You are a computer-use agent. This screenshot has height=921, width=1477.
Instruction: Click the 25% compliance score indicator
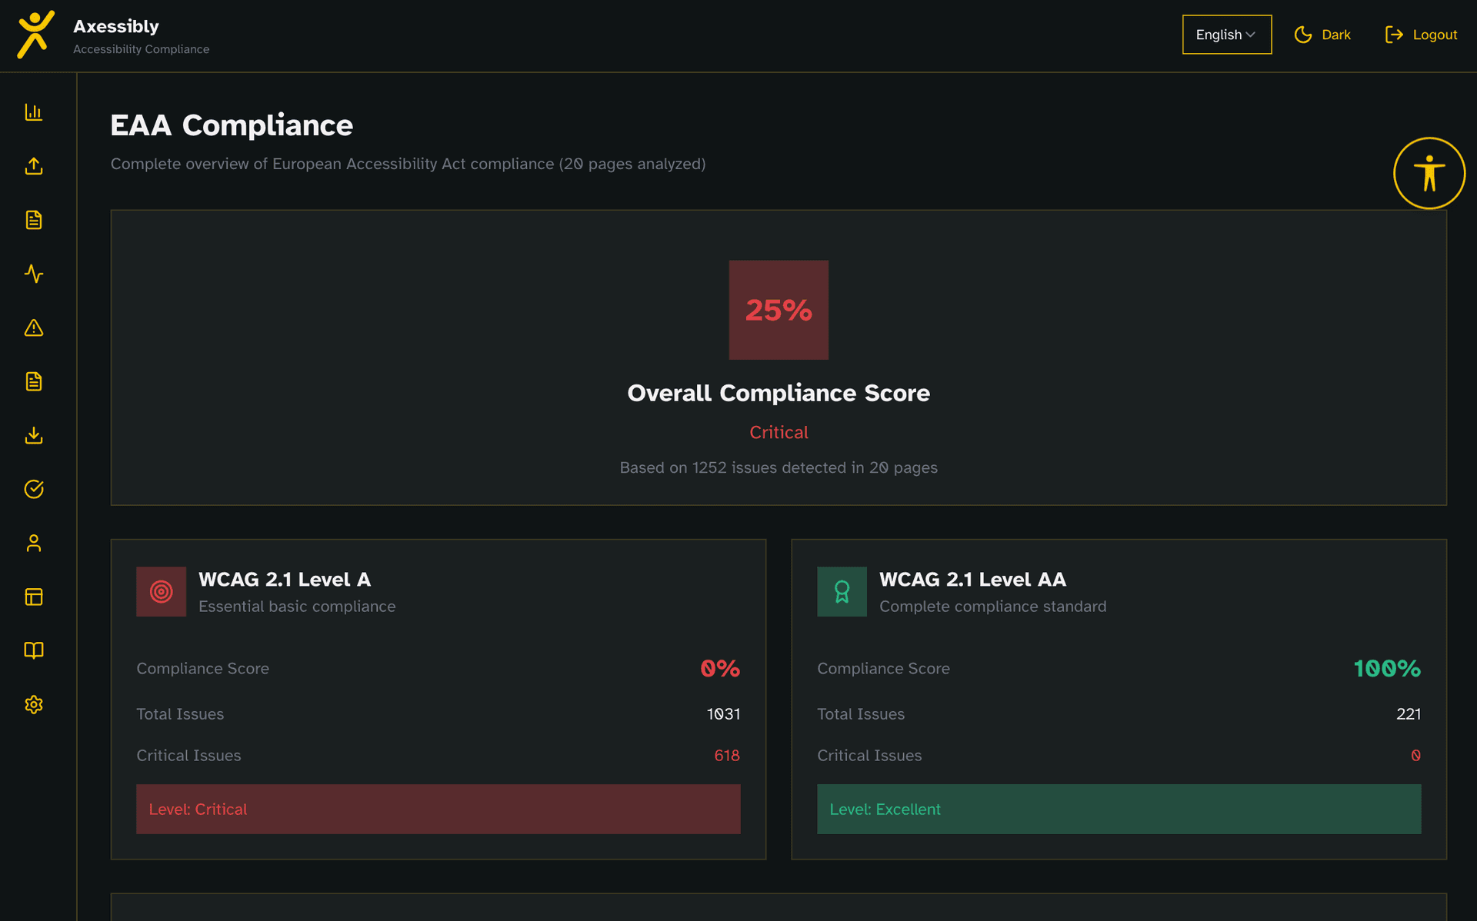[x=778, y=310]
